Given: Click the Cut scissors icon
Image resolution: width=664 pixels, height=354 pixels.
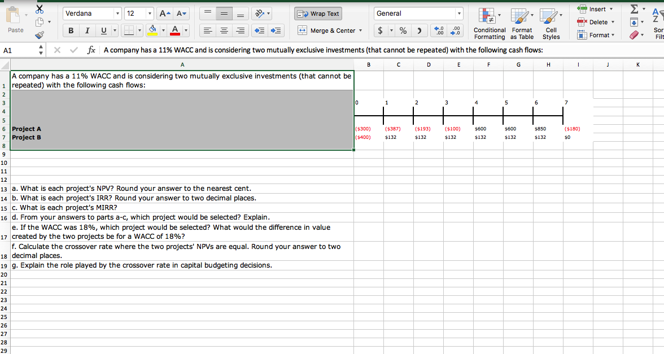Looking at the screenshot, I should 39,10.
